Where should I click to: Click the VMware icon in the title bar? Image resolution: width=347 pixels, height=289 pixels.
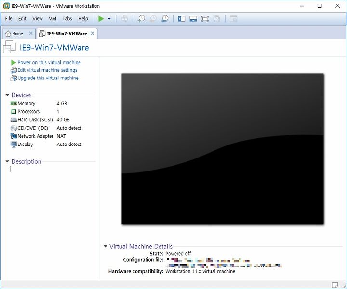(x=7, y=6)
